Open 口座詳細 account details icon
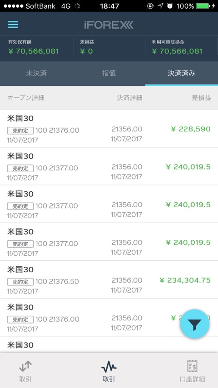Image resolution: width=218 pixels, height=388 pixels. (x=192, y=366)
